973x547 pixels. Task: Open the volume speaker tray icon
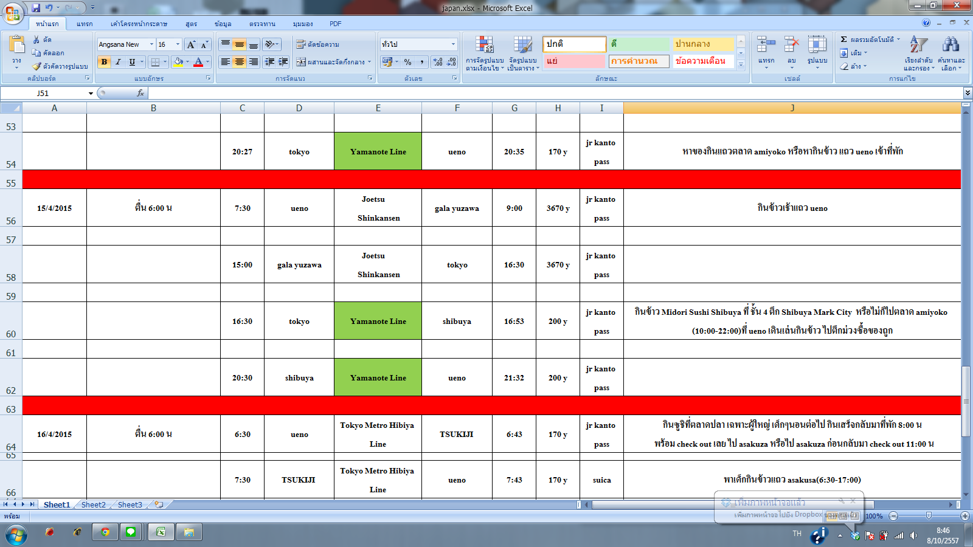click(x=913, y=535)
